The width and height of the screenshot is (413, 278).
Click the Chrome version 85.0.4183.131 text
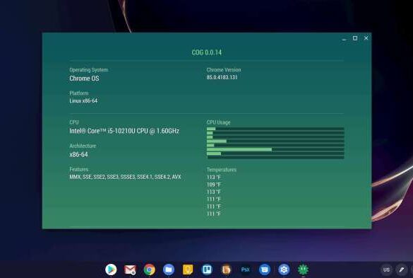pos(222,77)
